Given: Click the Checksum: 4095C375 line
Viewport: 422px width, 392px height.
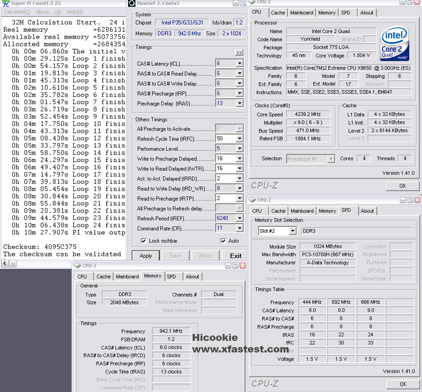Looking at the screenshot, I should coord(40,247).
